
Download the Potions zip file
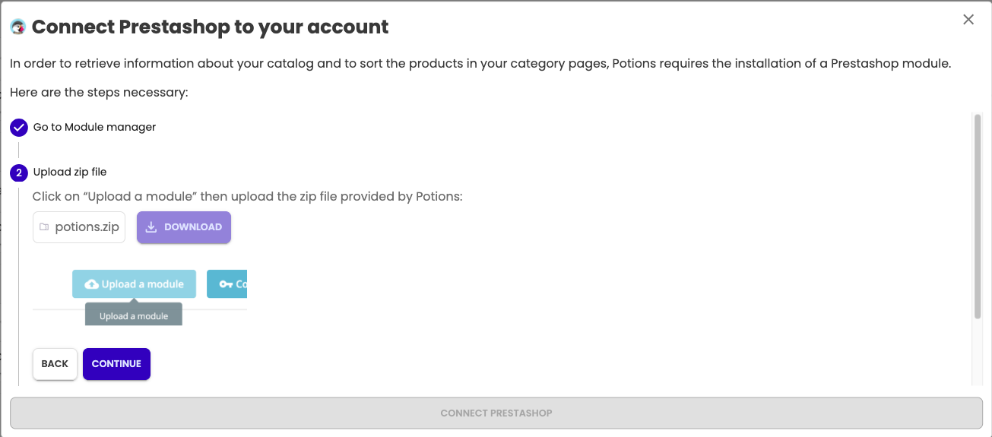(x=184, y=227)
